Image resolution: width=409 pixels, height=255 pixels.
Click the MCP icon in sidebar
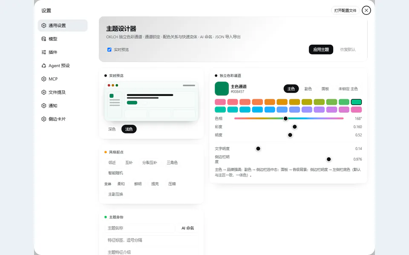click(x=43, y=79)
